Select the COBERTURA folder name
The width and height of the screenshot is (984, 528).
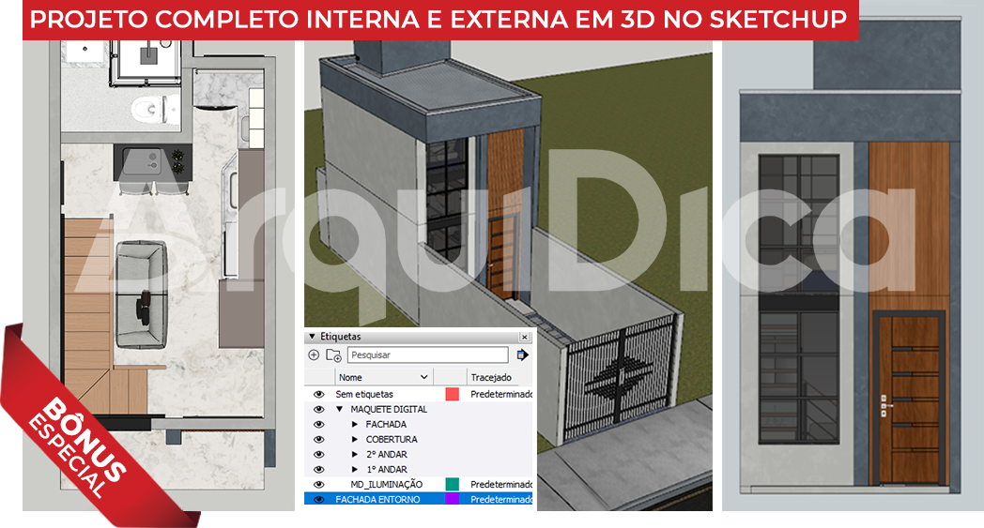click(392, 440)
